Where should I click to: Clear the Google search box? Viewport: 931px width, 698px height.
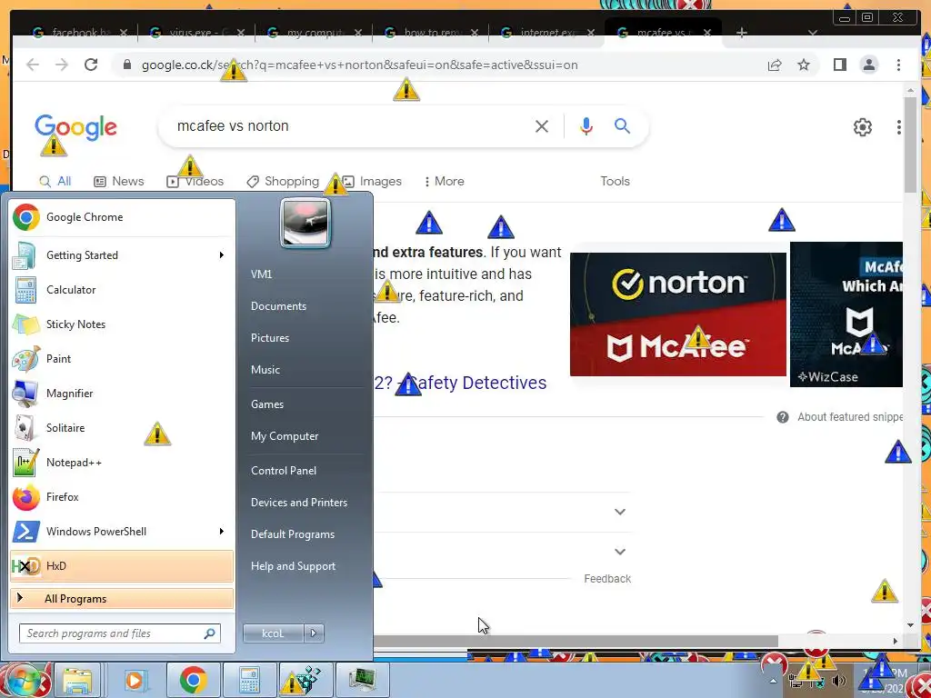tap(542, 125)
